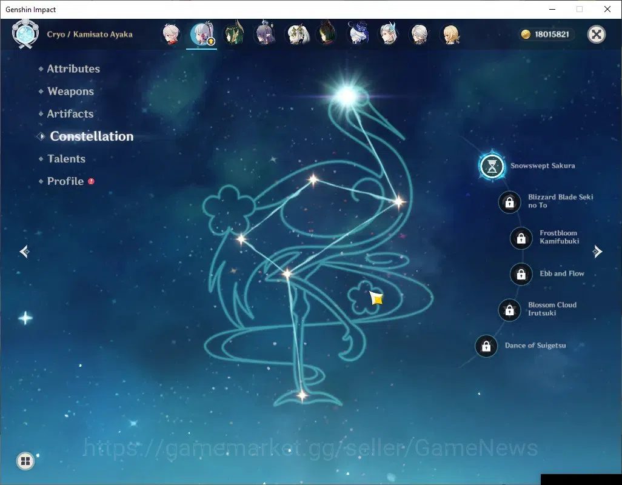The width and height of the screenshot is (622, 485).
Task: Open the Talents menu
Action: pos(66,159)
